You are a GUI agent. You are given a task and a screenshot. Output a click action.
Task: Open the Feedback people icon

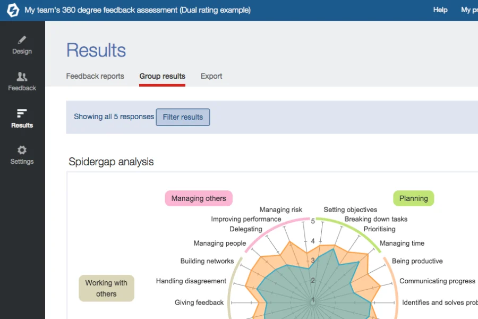22,77
